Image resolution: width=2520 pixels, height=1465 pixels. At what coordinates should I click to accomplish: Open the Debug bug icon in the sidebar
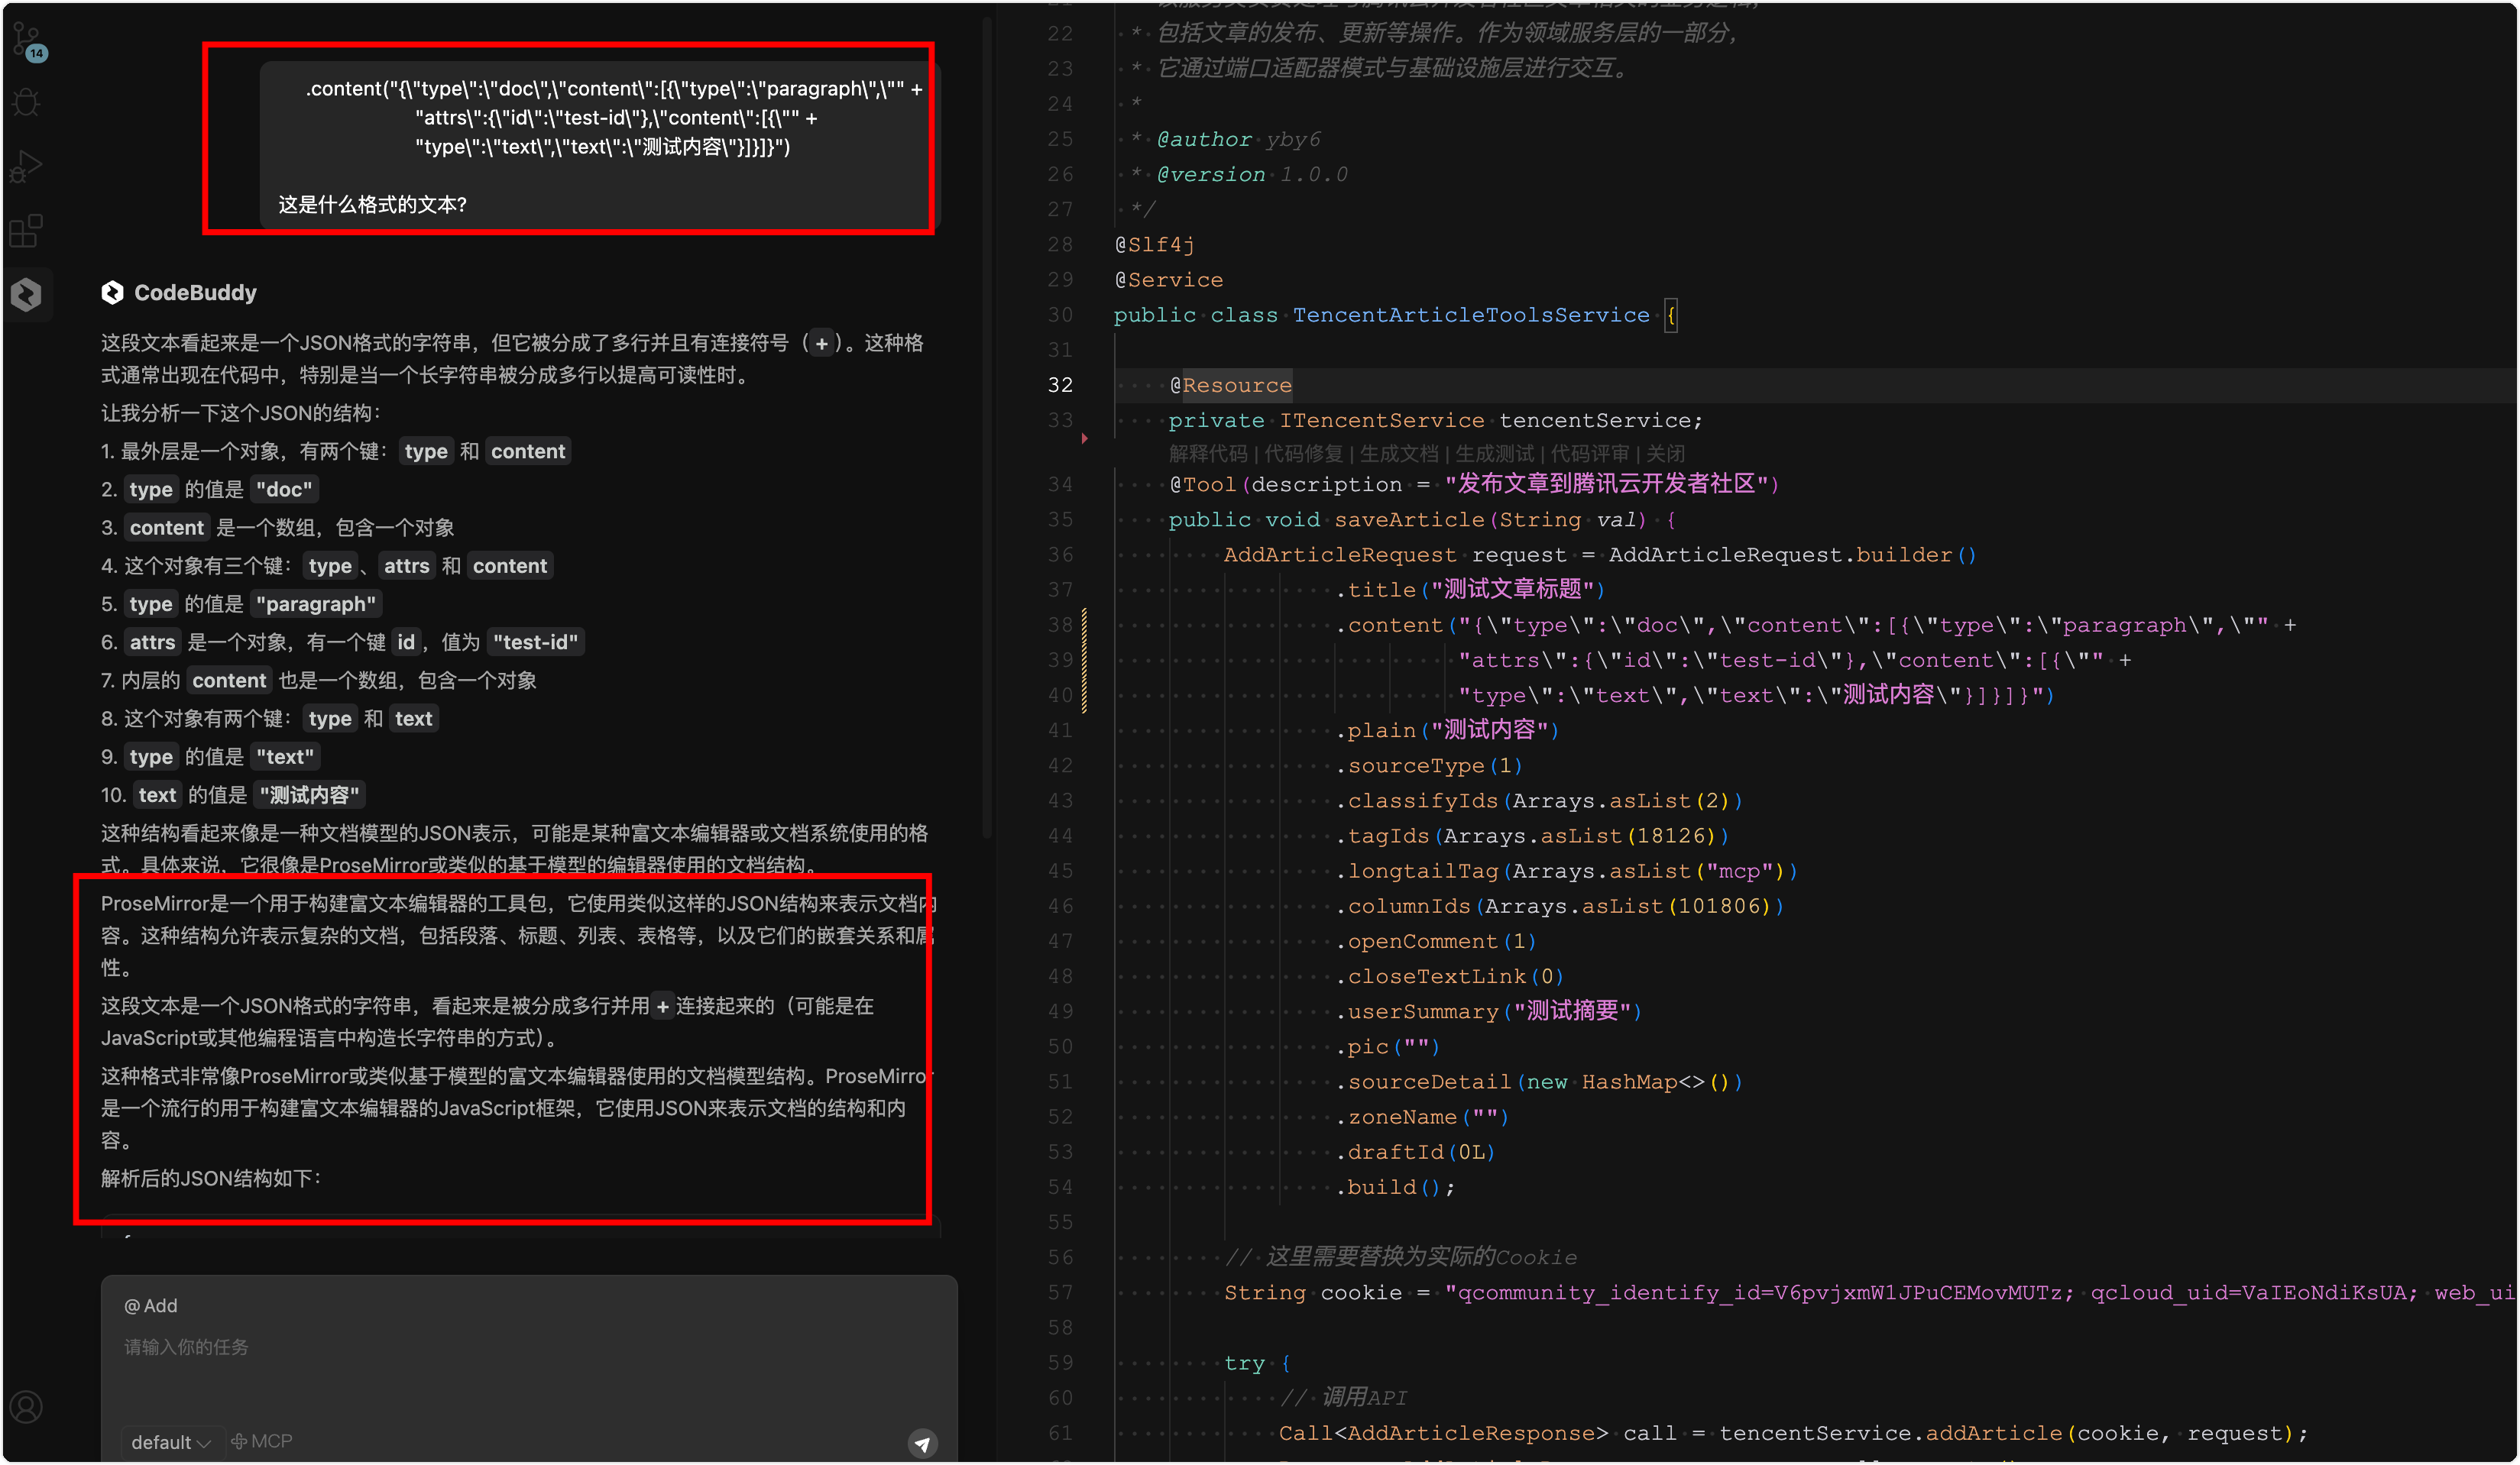tap(27, 102)
